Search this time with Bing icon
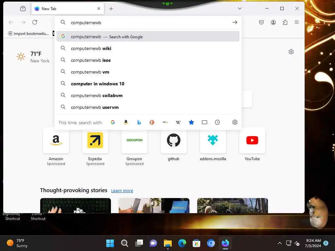Viewport: 335px width, 251px height. (x=139, y=122)
